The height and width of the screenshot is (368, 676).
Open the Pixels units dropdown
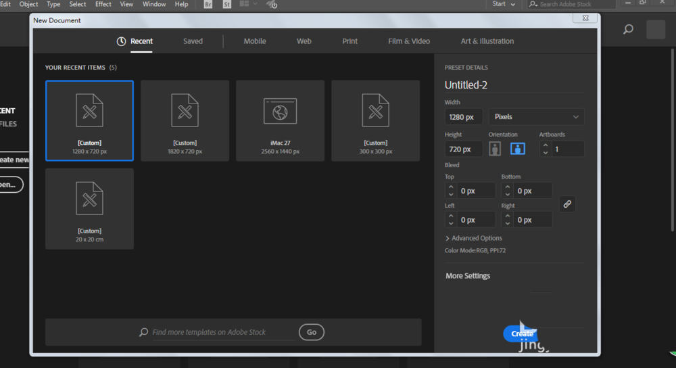pos(536,117)
